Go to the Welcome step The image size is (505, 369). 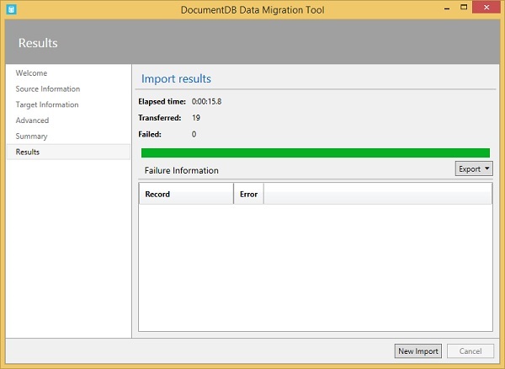point(32,73)
